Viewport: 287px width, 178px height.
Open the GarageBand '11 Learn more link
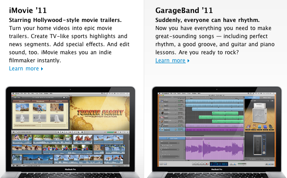click(x=171, y=61)
